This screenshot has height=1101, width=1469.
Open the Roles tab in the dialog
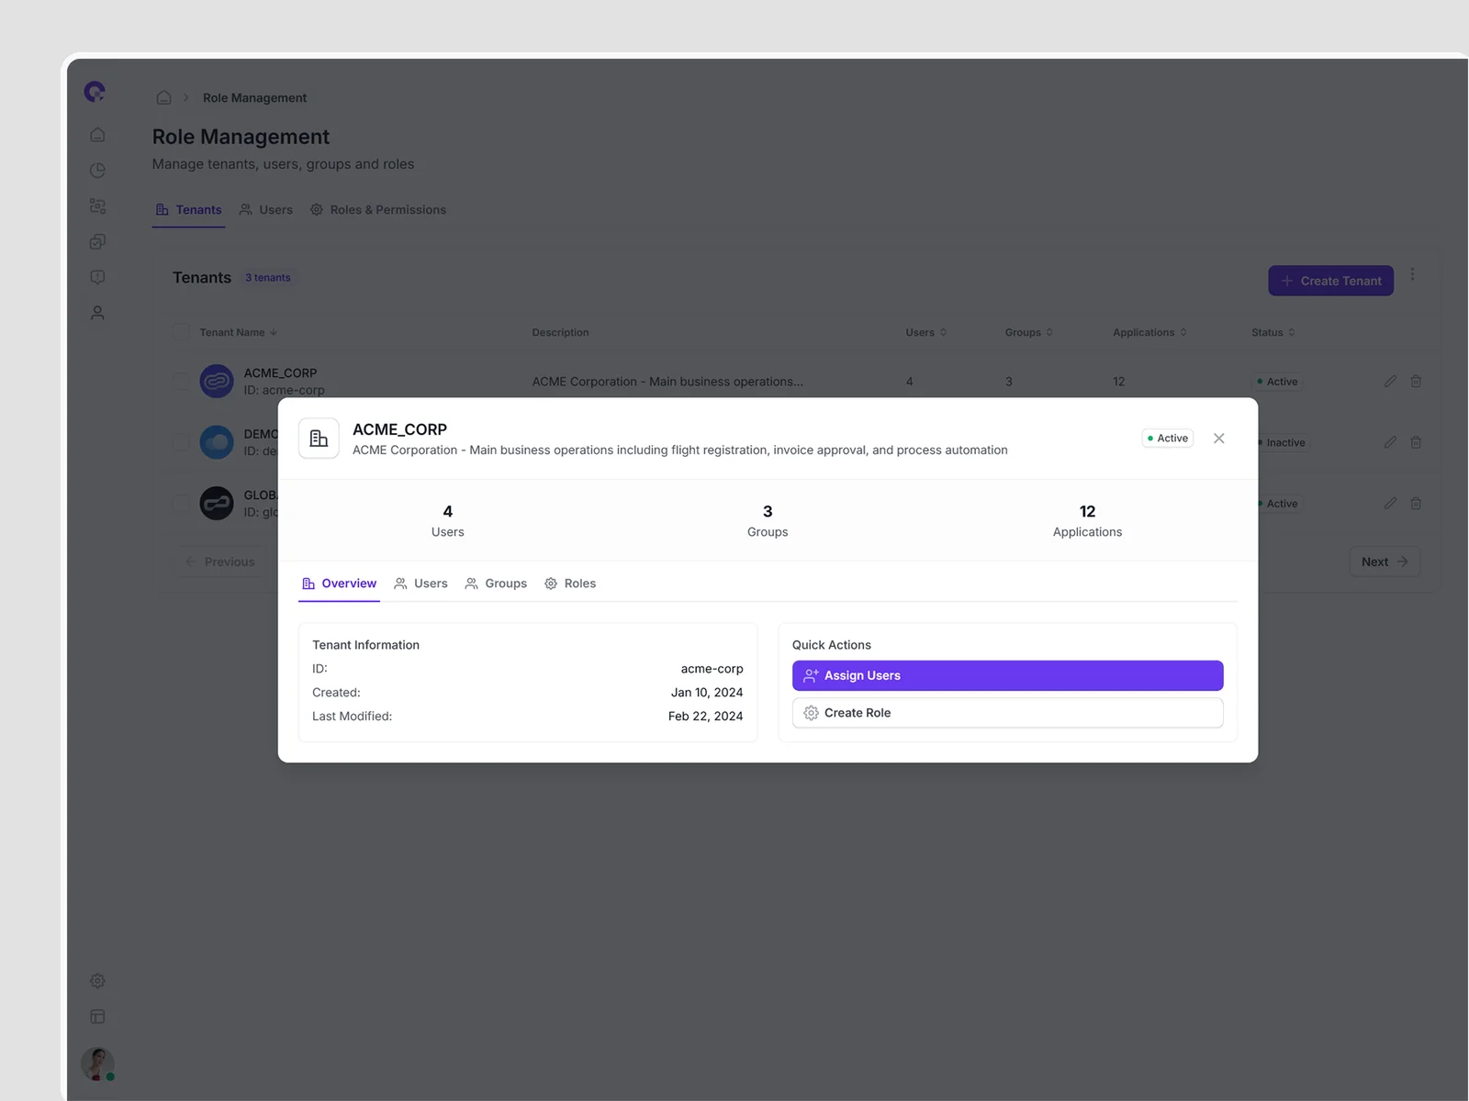570,584
